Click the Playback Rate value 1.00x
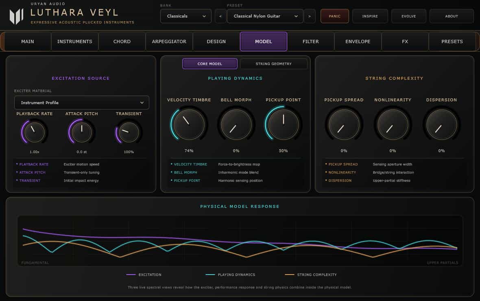Image resolution: width=480 pixels, height=301 pixels. [x=34, y=152]
